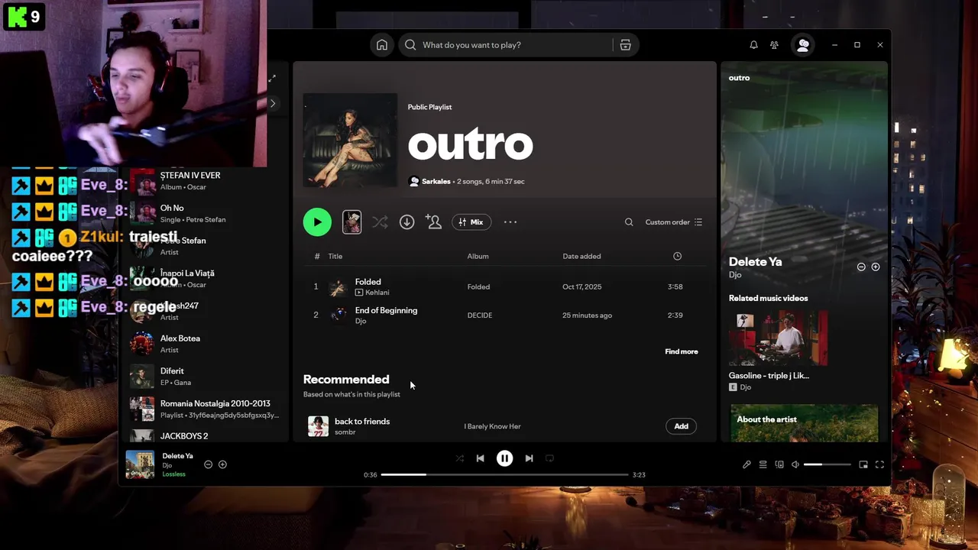The image size is (978, 550).
Task: Sort by the Date added column header
Action: coord(581,256)
